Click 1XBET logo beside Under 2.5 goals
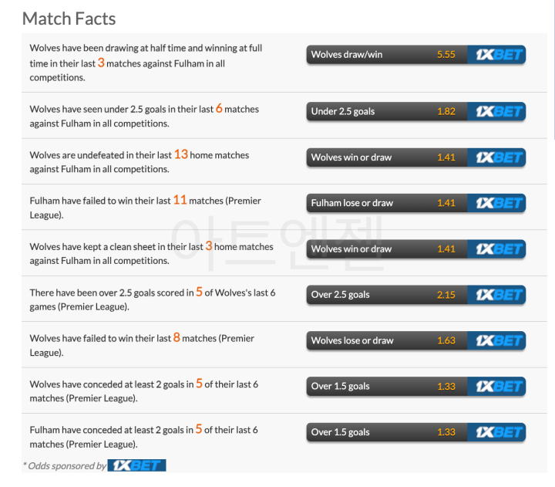The width and height of the screenshot is (555, 487). coord(499,111)
